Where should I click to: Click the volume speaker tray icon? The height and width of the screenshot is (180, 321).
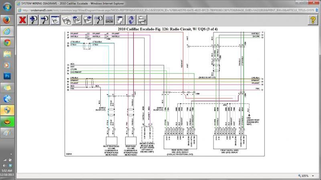pyautogui.click(x=5, y=166)
